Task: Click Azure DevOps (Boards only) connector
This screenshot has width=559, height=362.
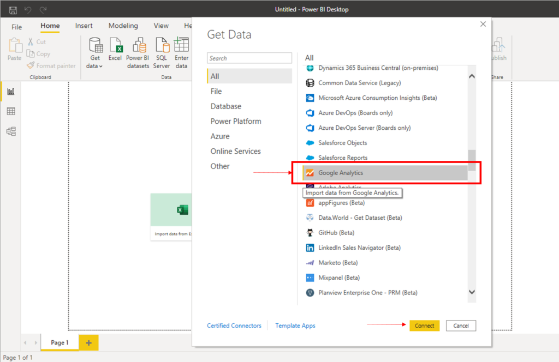Action: [355, 112]
